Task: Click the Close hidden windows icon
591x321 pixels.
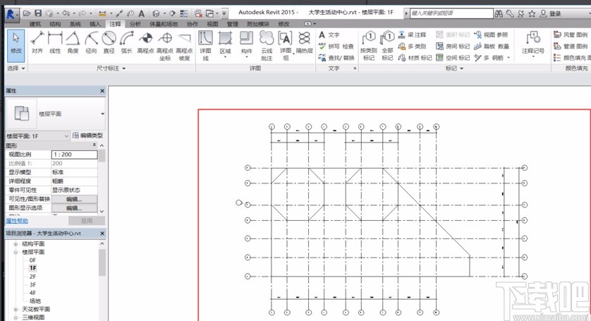Action: pyautogui.click(x=198, y=13)
